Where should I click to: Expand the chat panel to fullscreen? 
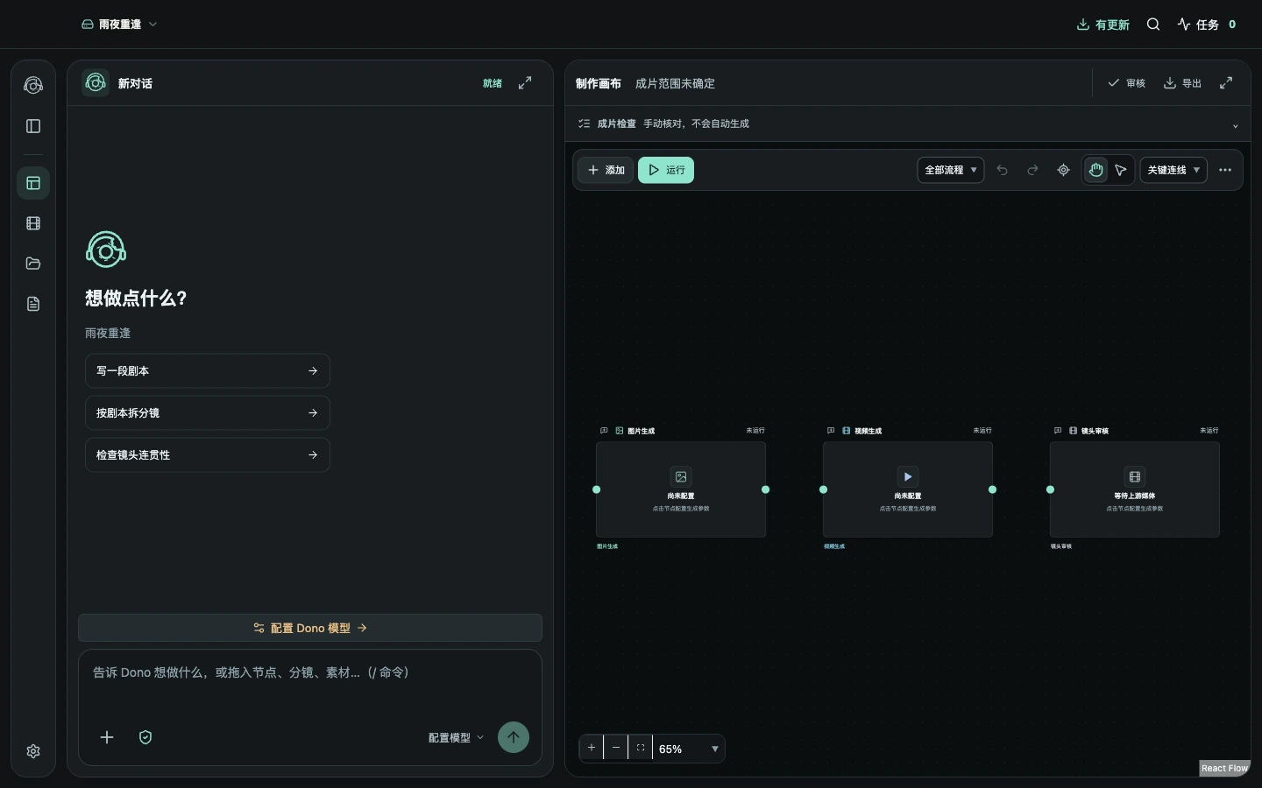tap(525, 83)
